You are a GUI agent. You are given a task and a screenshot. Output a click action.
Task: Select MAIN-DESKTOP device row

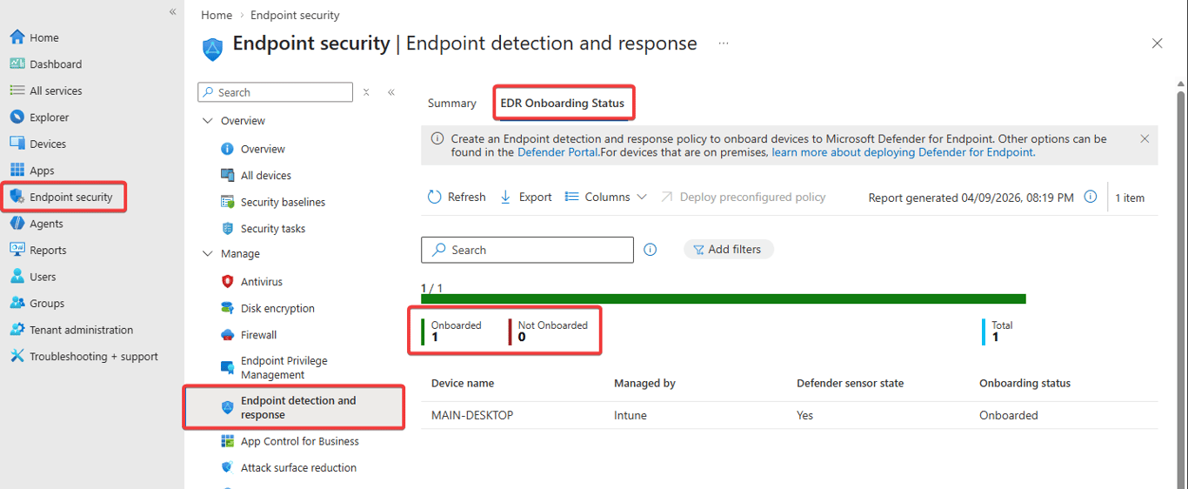790,415
